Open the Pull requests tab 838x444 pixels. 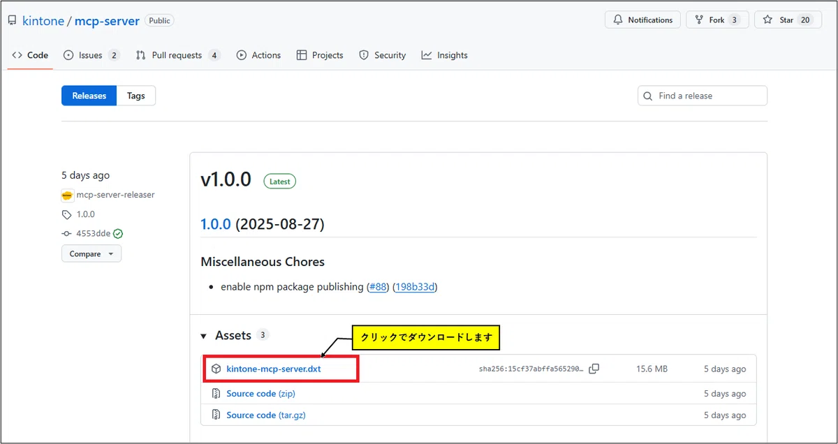[178, 55]
